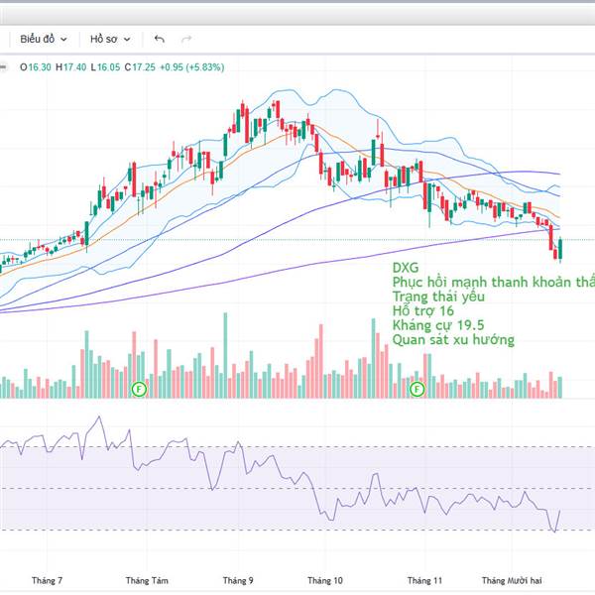Click the RSI line's latest low point
The width and height of the screenshot is (595, 595).
click(554, 532)
